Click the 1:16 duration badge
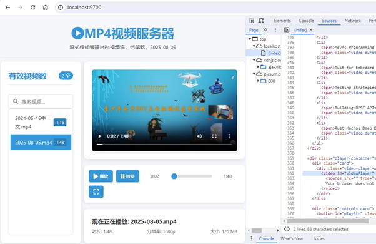The width and height of the screenshot is (376, 244). point(60,123)
